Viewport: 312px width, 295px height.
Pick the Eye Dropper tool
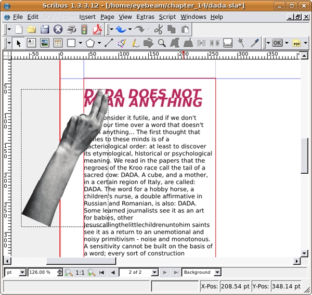pyautogui.click(x=254, y=43)
